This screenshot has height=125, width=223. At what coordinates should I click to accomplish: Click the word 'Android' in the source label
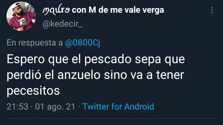[139, 106]
